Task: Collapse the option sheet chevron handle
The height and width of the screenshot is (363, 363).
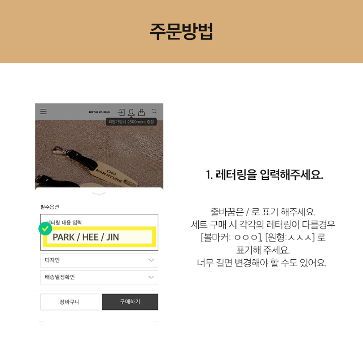Action: click(x=99, y=194)
